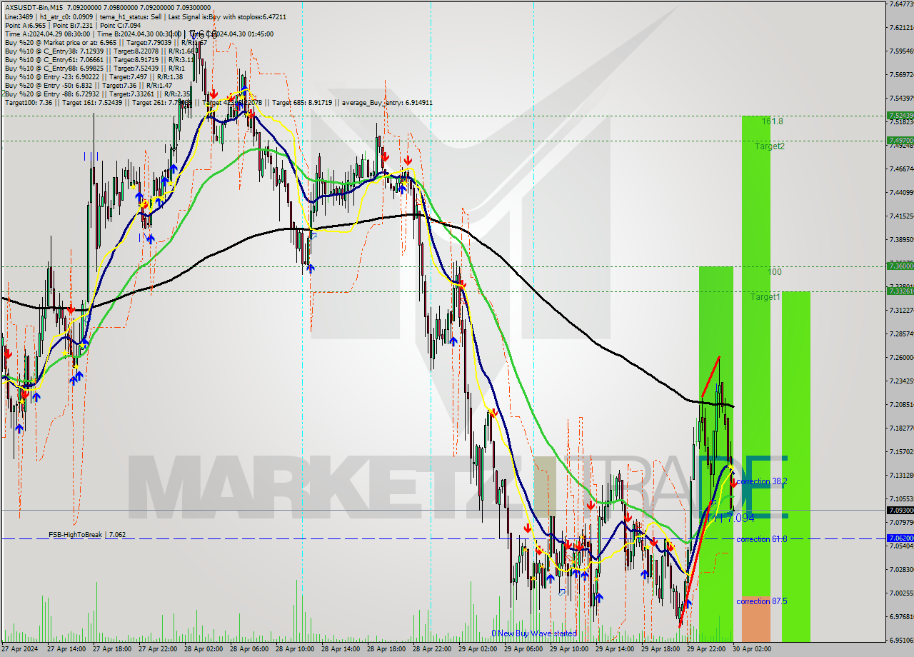Click the Buy %20 @ Market price line

[106, 43]
